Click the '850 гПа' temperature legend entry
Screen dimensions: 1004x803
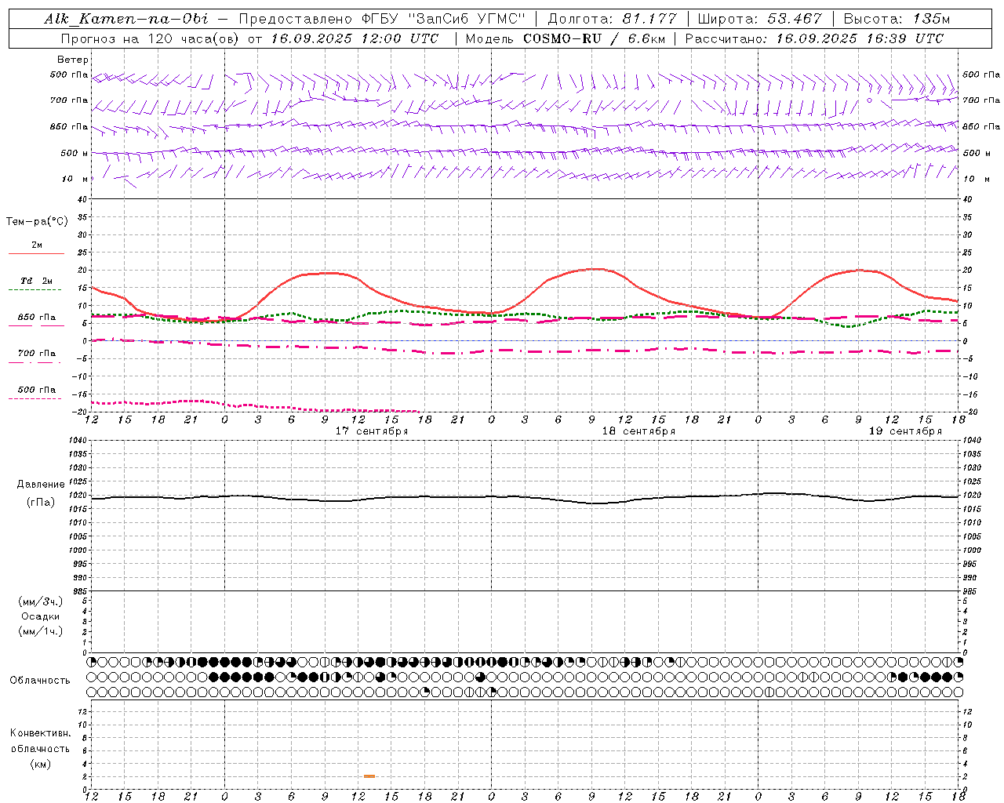36,318
